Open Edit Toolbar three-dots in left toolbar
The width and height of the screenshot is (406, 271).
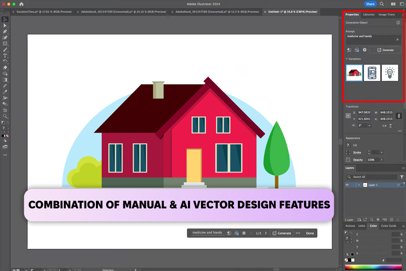coord(5,155)
